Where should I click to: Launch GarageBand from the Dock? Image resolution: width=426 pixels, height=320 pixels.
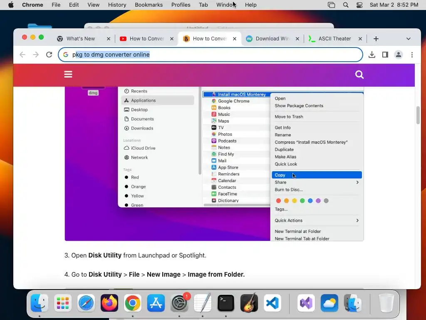pos(249,303)
